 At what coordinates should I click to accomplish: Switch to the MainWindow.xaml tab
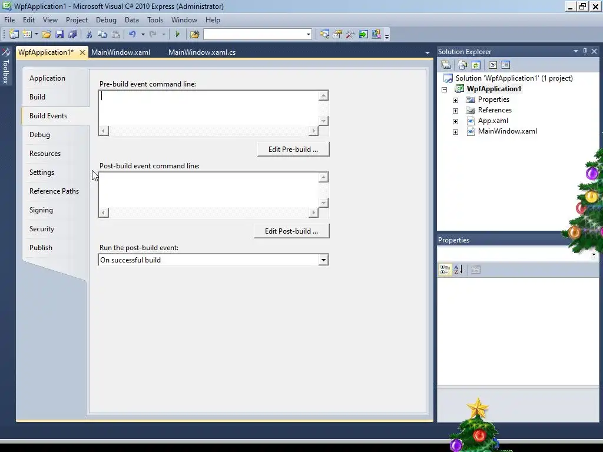pos(121,52)
